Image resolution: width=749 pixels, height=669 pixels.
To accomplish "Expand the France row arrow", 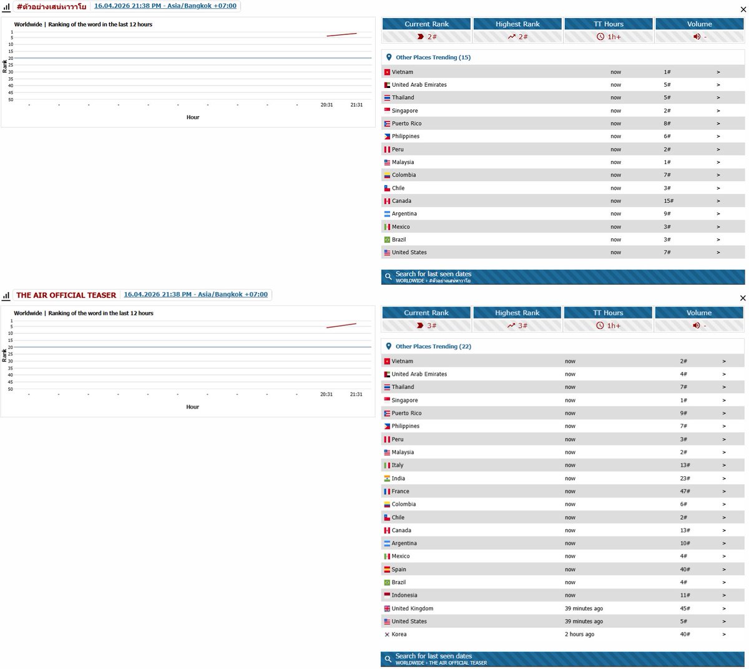I will click(724, 491).
